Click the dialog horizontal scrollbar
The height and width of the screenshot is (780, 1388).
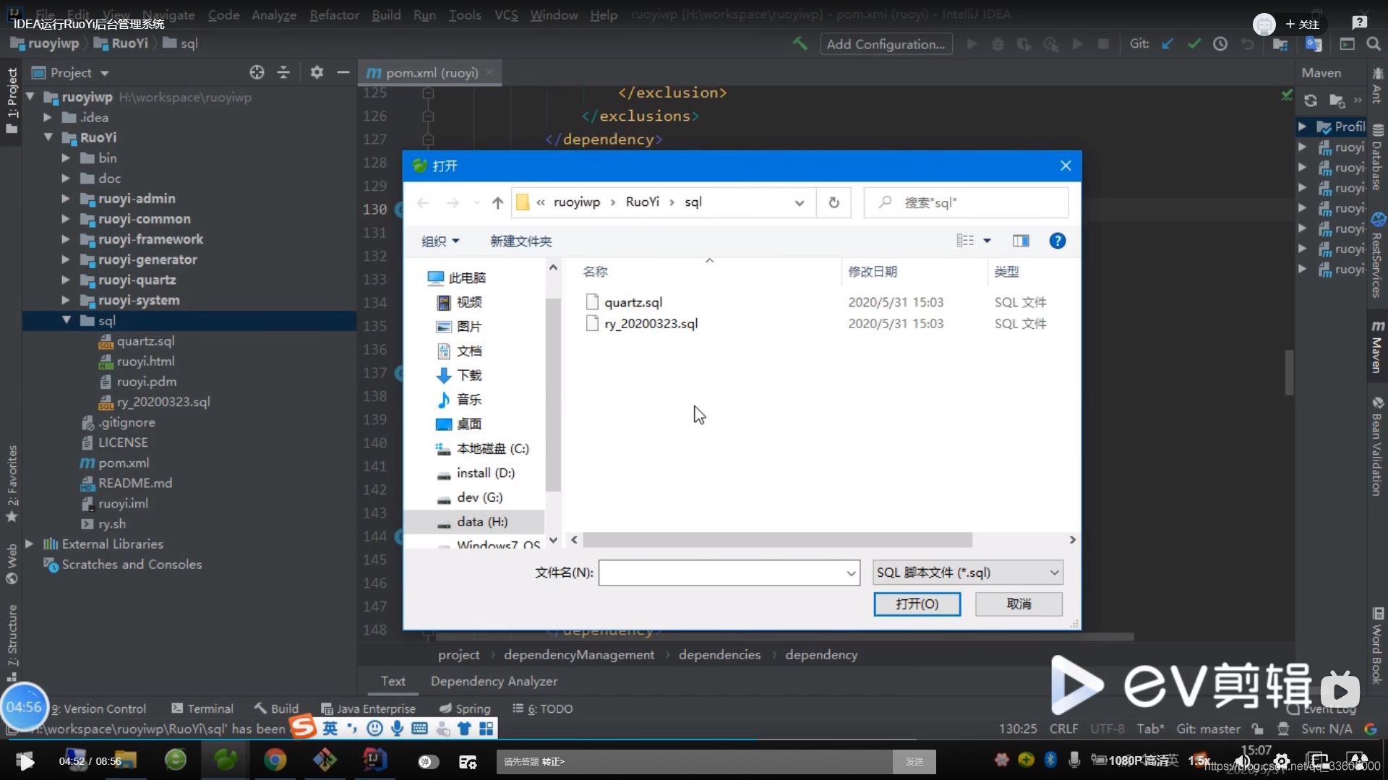(x=778, y=540)
